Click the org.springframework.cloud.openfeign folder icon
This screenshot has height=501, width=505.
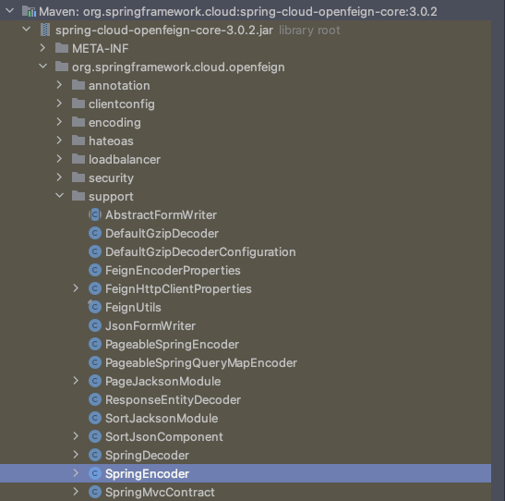click(x=62, y=67)
